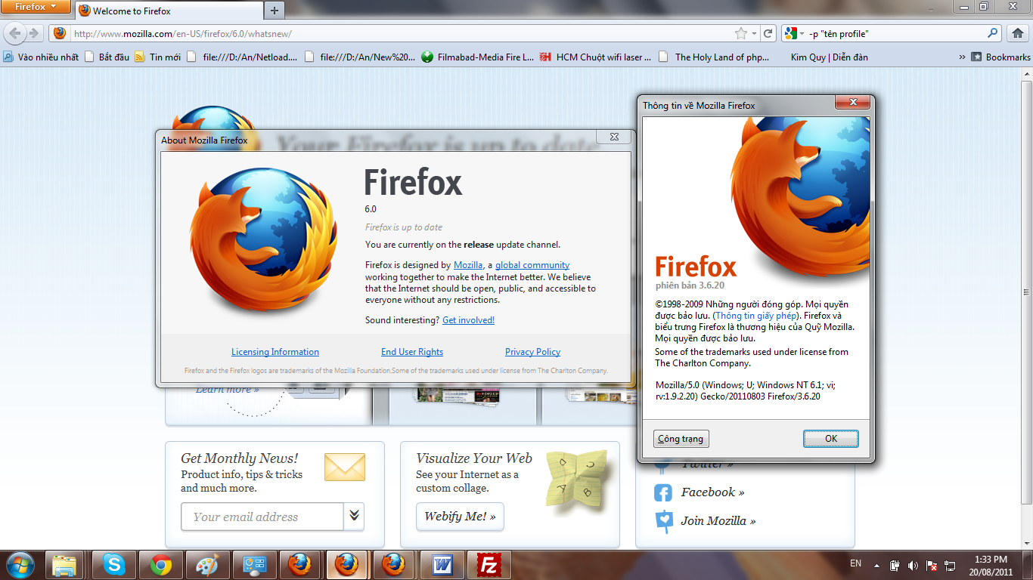Screen dimensions: 1033x580
Task: Open Tin mới feed bookmark
Action: coord(158,57)
